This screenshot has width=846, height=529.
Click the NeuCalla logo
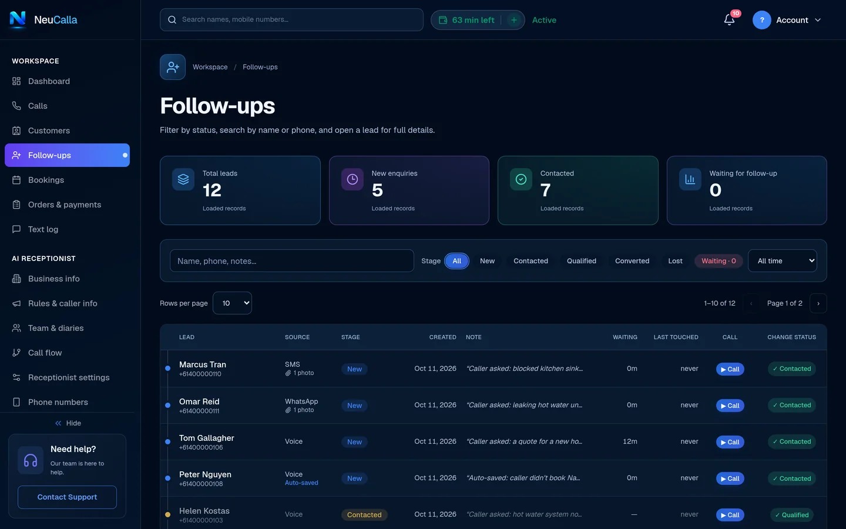coord(43,19)
